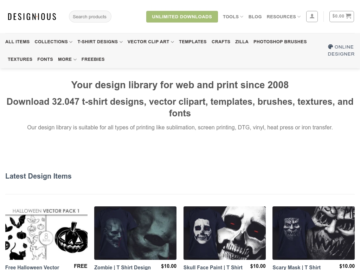
Task: Click the 'Your design library' headline
Action: (180, 85)
